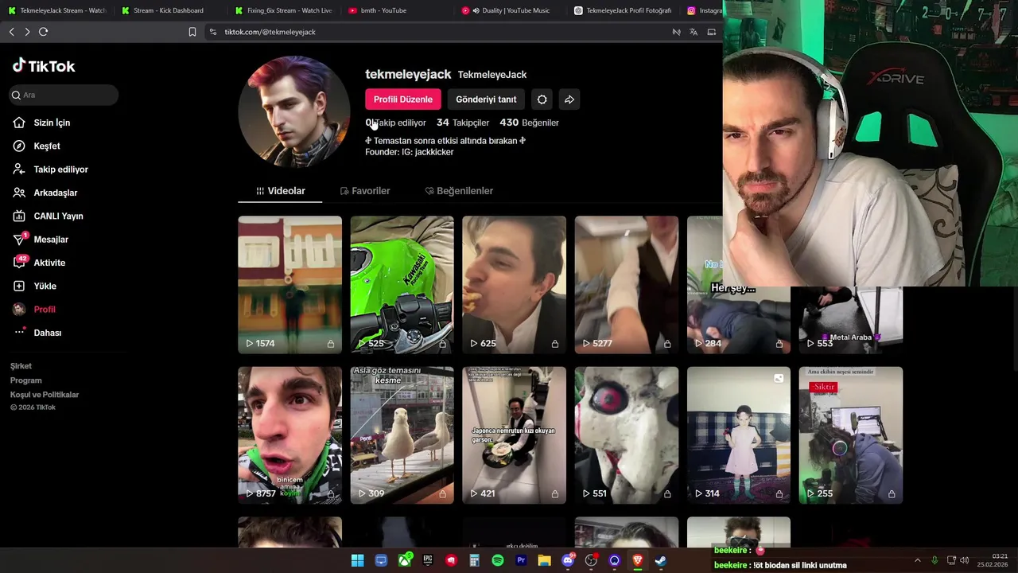1018x573 pixels.
Task: Reload the TikTok page
Action: pyautogui.click(x=43, y=32)
